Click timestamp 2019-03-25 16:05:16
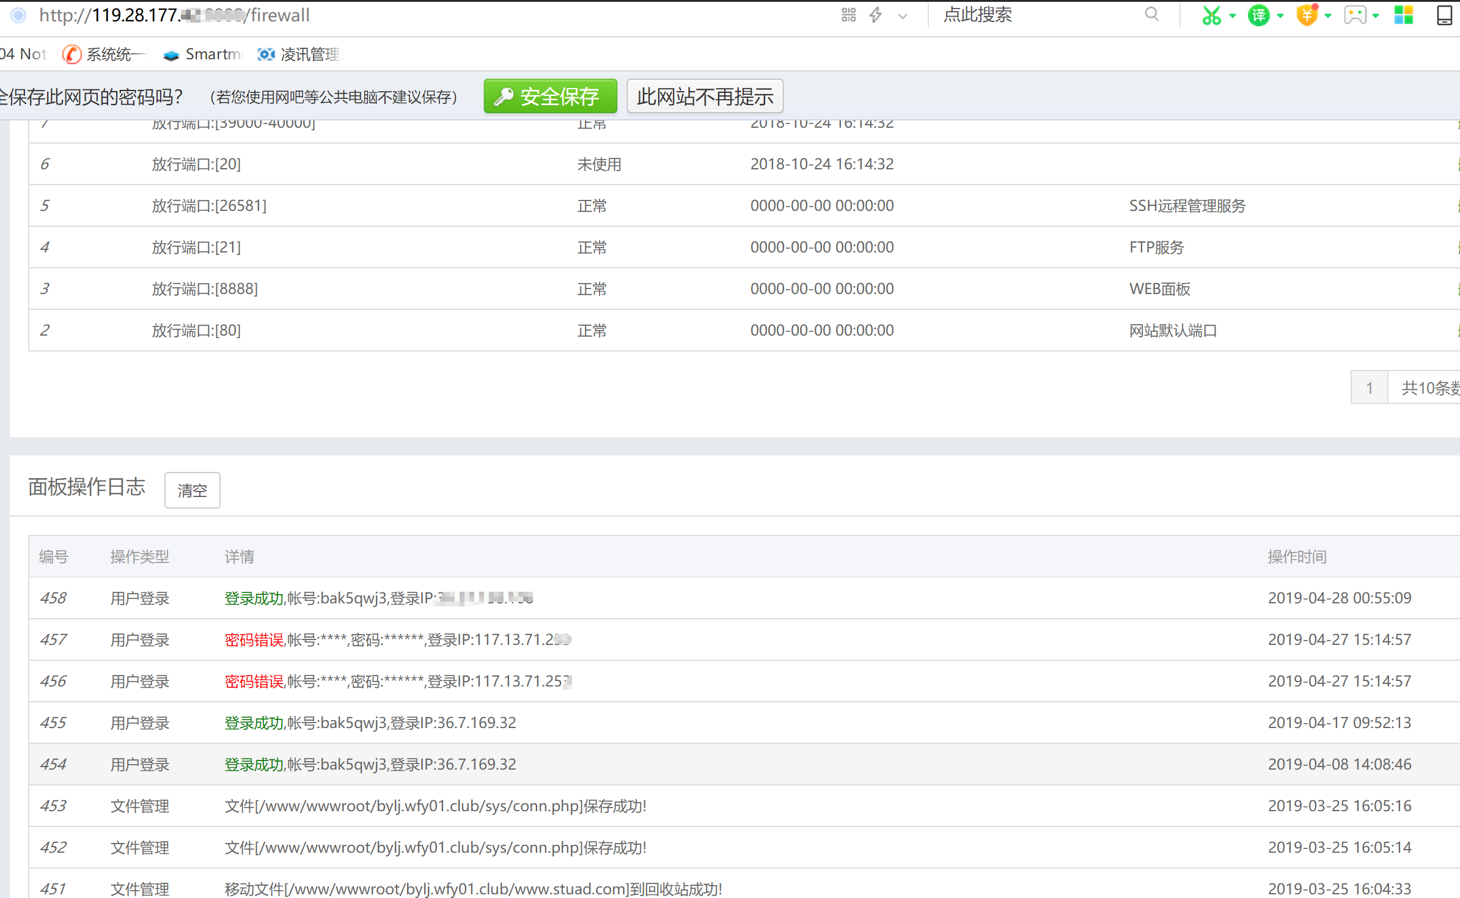 pyautogui.click(x=1340, y=806)
